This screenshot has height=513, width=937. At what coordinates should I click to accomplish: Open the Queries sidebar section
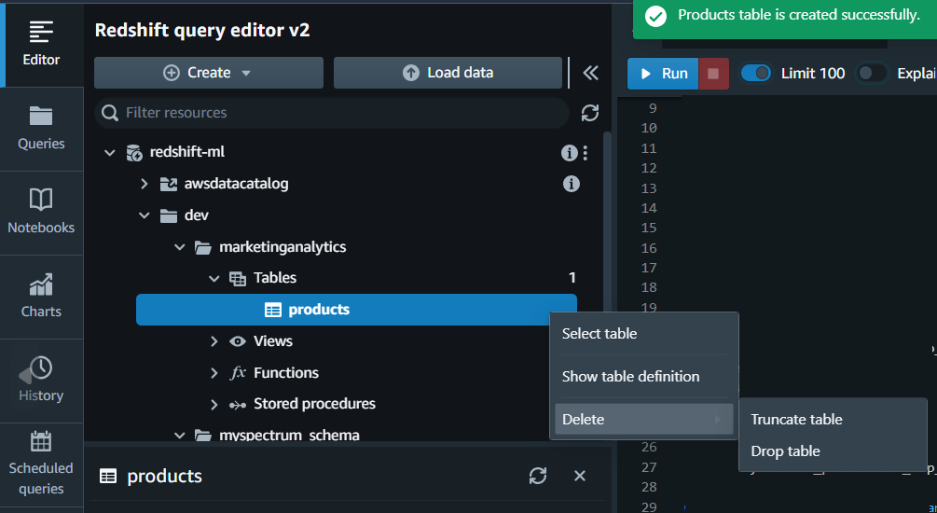coord(41,129)
